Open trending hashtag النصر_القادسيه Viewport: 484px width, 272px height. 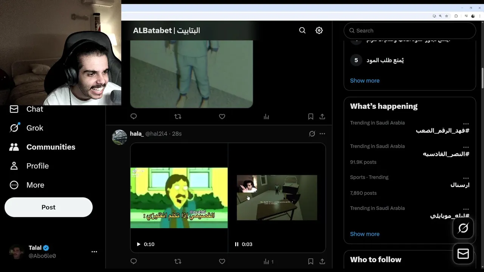pyautogui.click(x=446, y=154)
